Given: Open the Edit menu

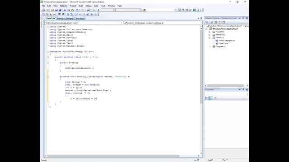Looking at the screenshot, I should coord(49,6).
